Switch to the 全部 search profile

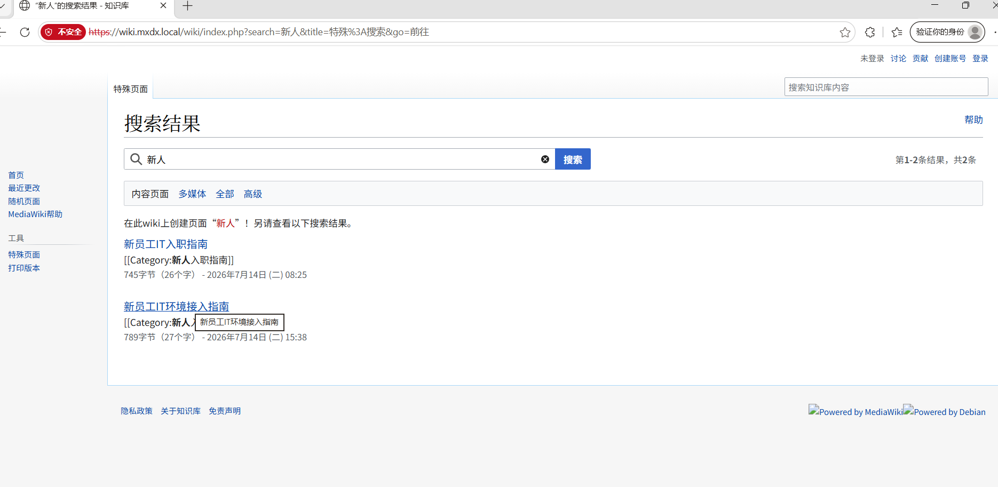pos(225,194)
